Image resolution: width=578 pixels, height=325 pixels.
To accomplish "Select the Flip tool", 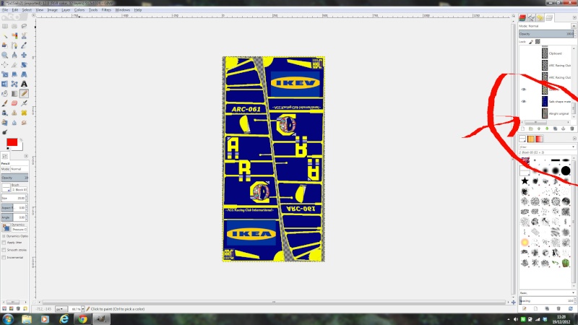I will click(5, 84).
